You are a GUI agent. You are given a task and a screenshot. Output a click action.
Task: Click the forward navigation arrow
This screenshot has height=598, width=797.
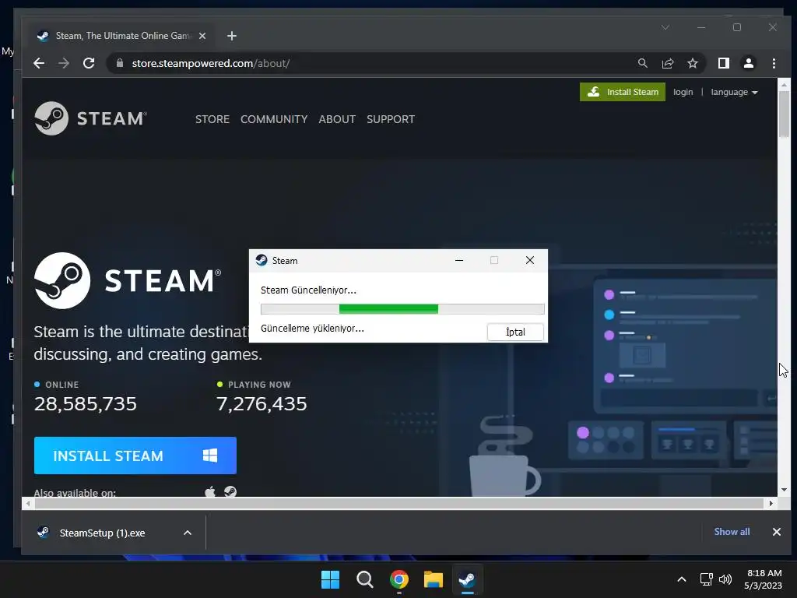tap(64, 64)
